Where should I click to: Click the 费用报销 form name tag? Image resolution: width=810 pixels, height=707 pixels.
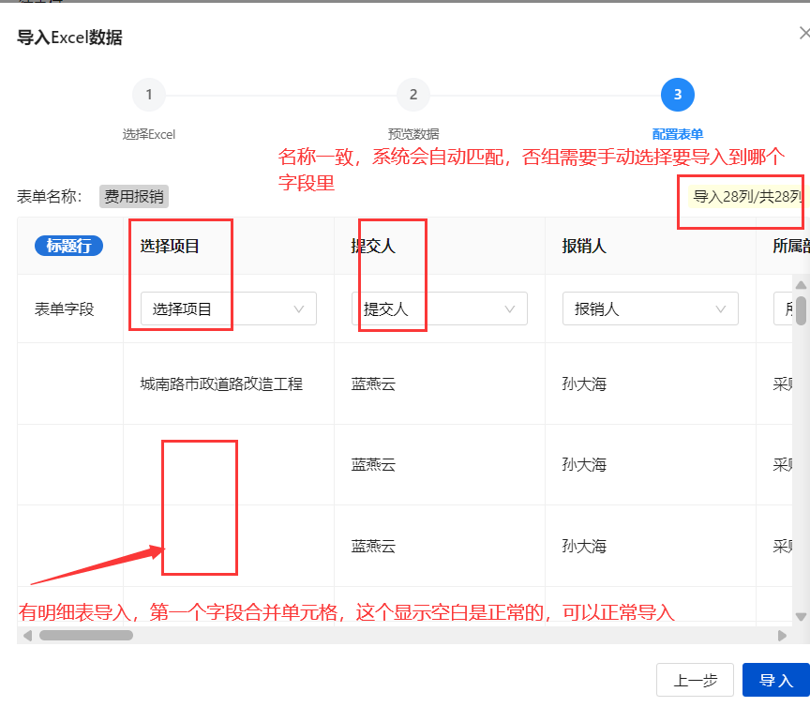pyautogui.click(x=134, y=196)
